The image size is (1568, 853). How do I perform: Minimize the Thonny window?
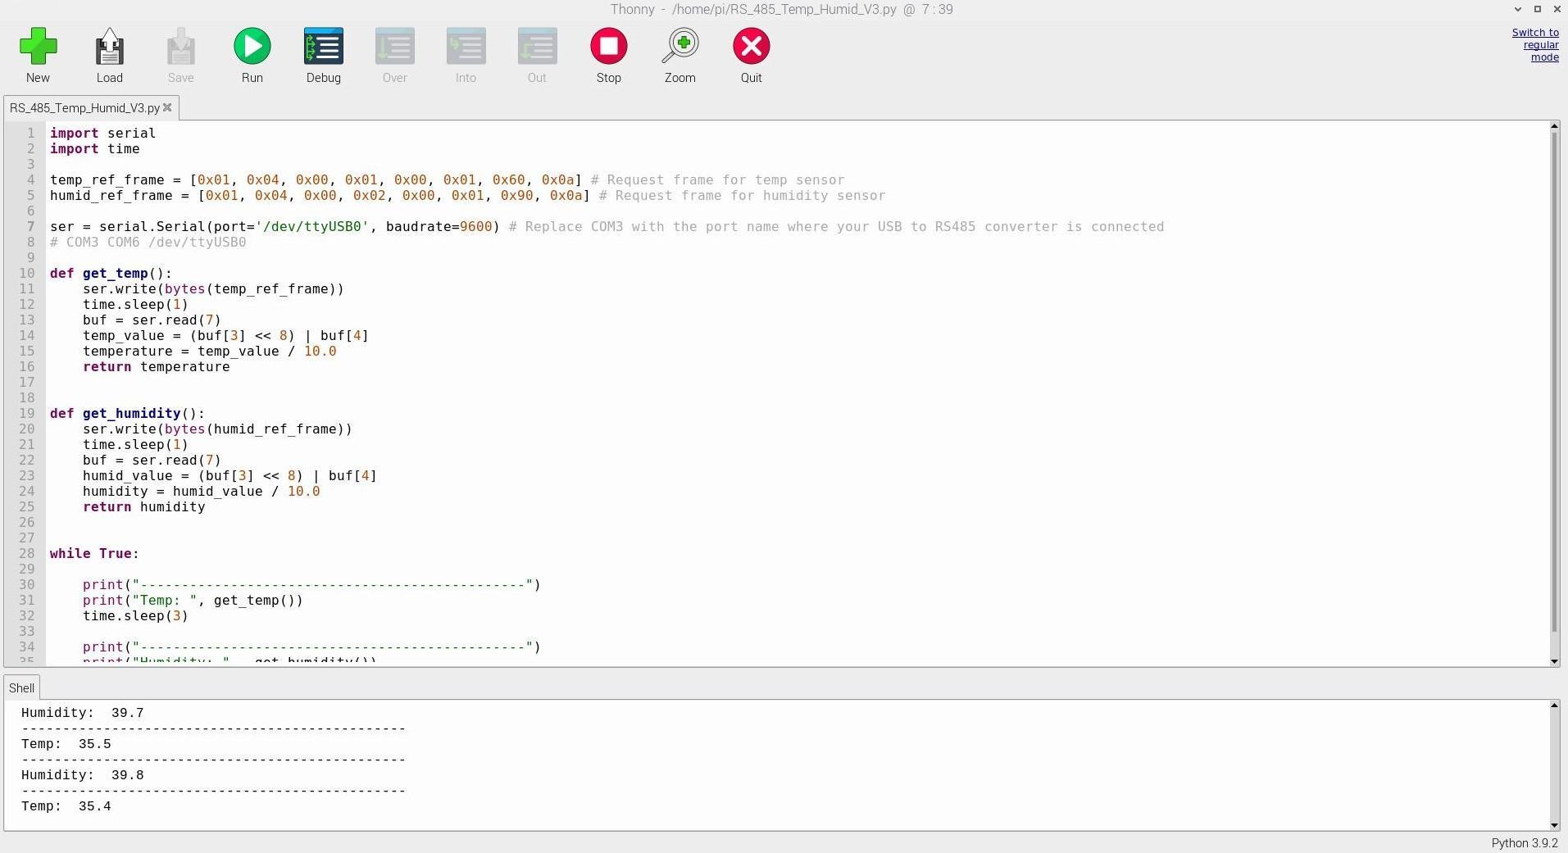pos(1517,9)
